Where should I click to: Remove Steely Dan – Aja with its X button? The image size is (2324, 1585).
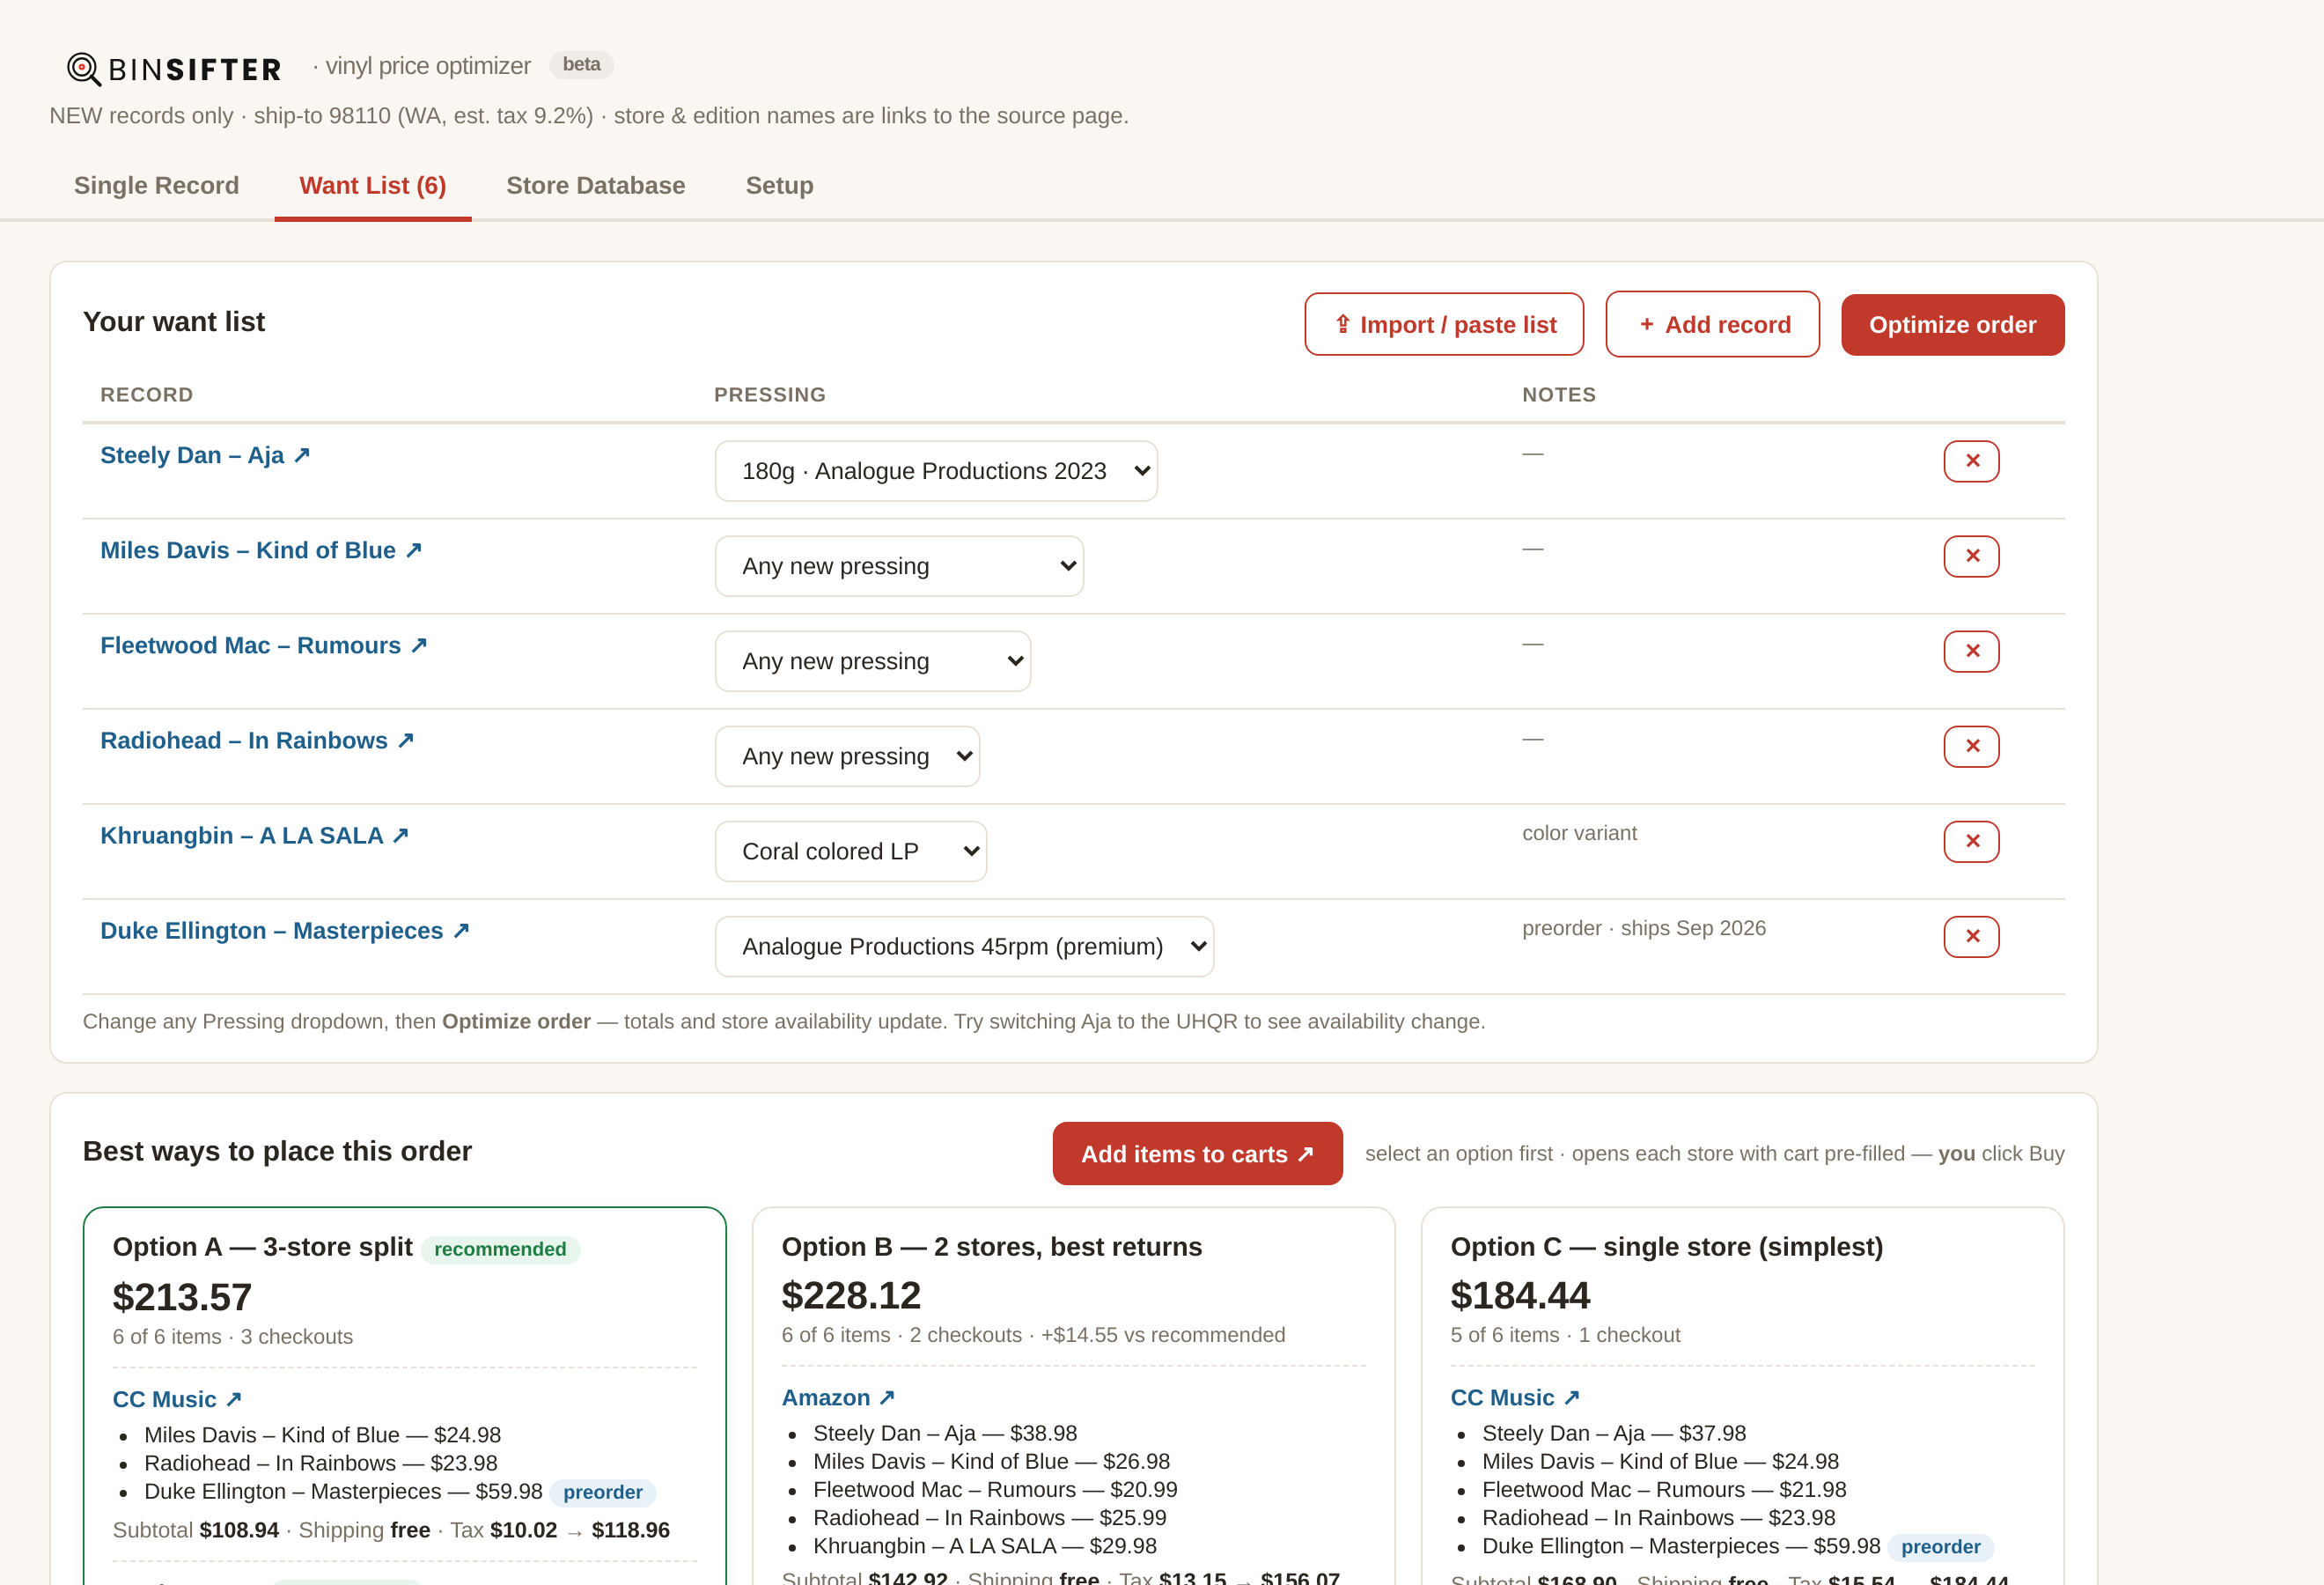pyautogui.click(x=1971, y=461)
